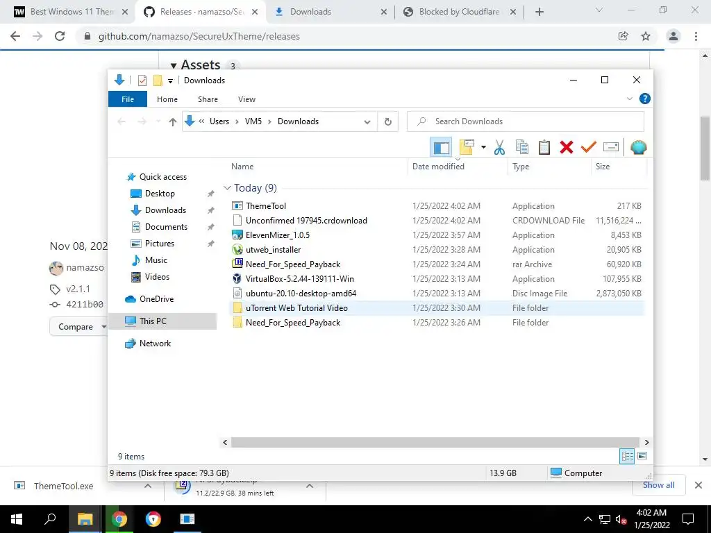
Task: Open the File tab in Explorer
Action: tap(128, 99)
